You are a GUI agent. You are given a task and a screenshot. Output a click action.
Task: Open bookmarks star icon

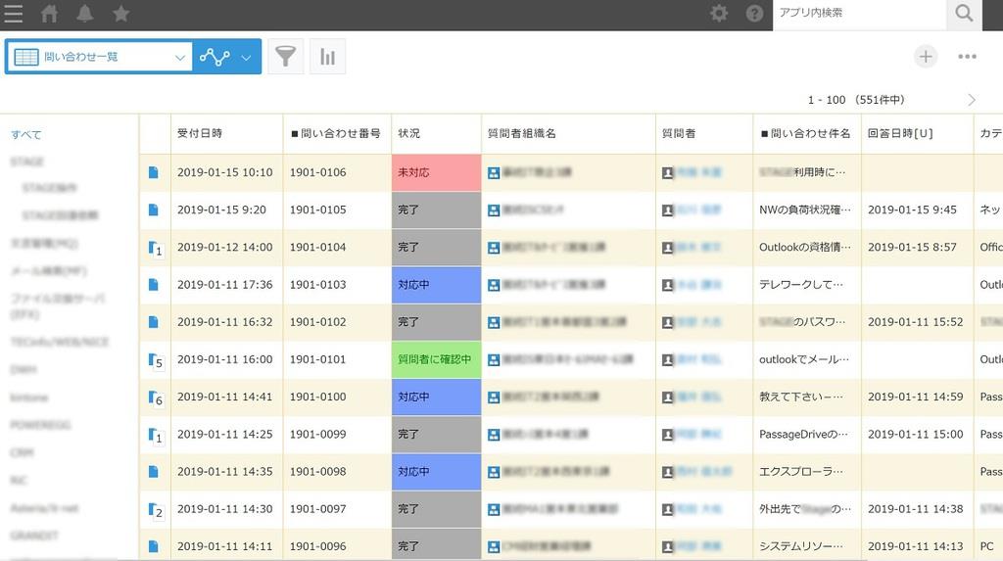(x=120, y=14)
